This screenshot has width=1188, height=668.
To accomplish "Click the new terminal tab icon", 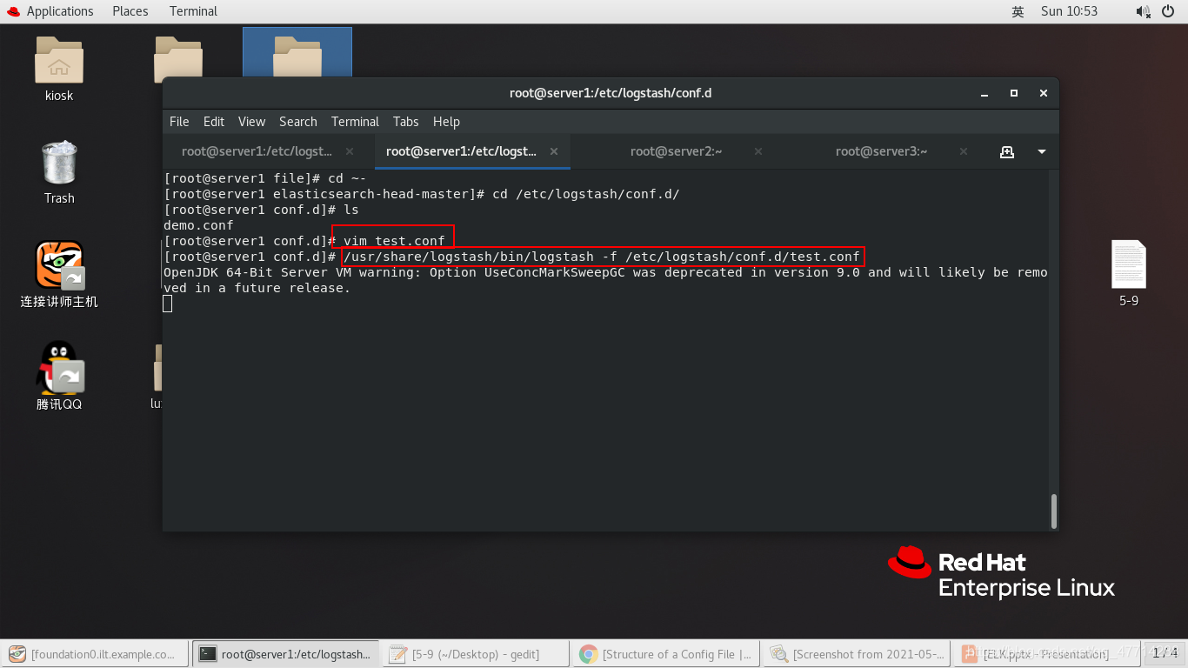I will tap(1007, 151).
